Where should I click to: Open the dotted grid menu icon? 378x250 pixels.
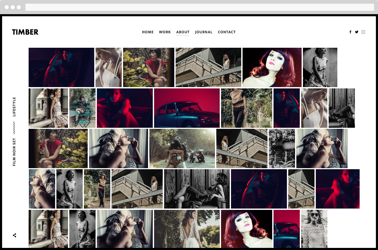pyautogui.click(x=363, y=32)
